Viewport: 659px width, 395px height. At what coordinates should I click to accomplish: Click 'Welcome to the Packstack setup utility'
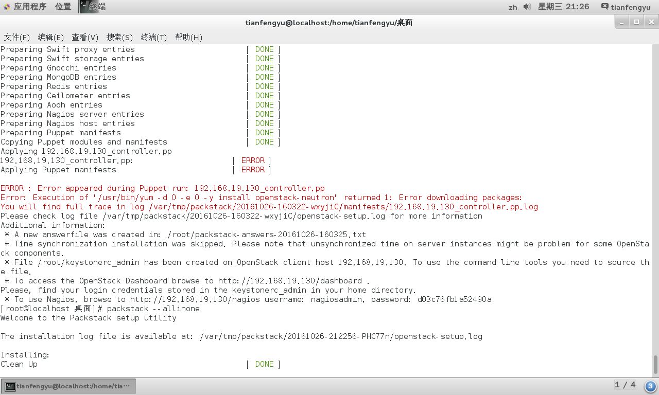pos(89,318)
